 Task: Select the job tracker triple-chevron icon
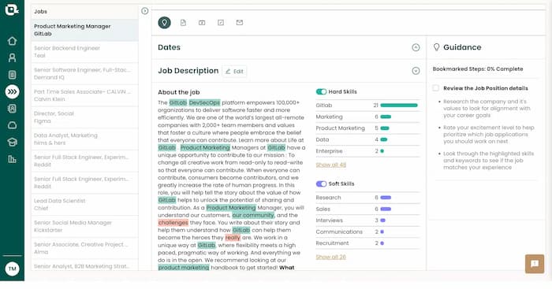13,92
